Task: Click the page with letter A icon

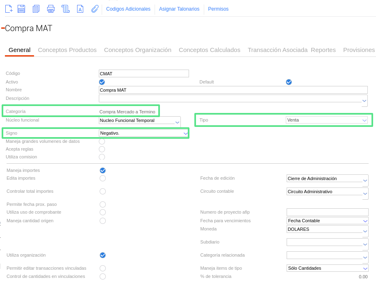Action: tap(80, 9)
